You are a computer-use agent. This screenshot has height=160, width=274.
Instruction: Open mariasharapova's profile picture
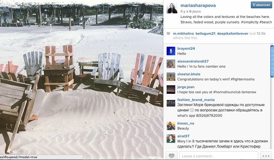point(172,8)
